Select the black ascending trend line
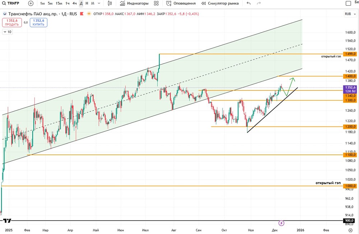359x234 pixels. tap(272, 110)
